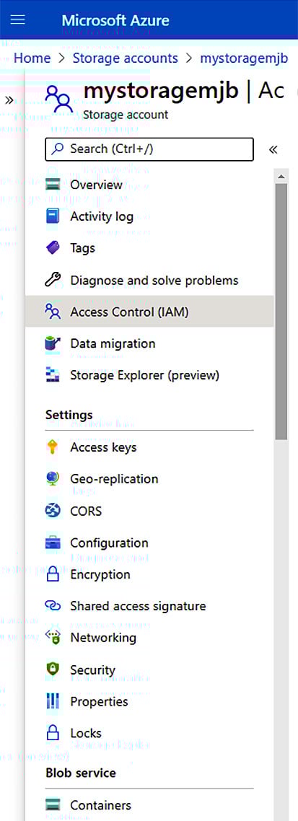Click the Encryption padlock icon

click(53, 574)
